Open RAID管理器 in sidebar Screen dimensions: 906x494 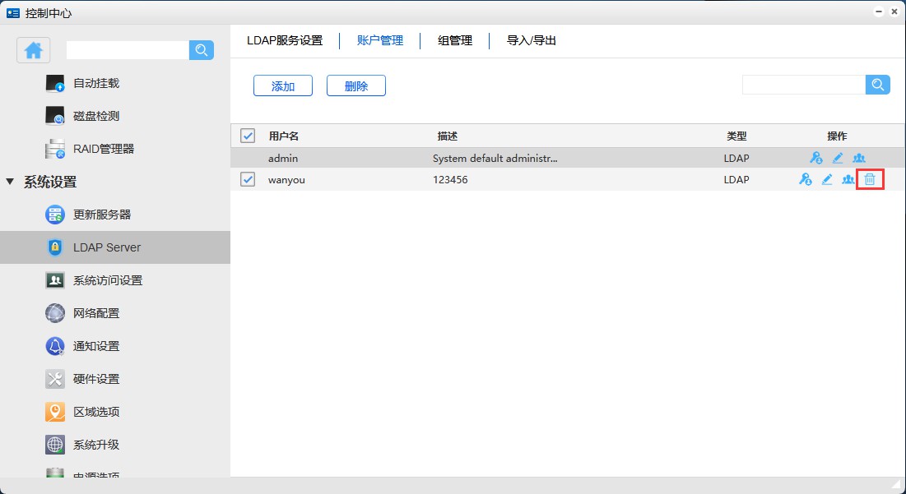tap(103, 149)
